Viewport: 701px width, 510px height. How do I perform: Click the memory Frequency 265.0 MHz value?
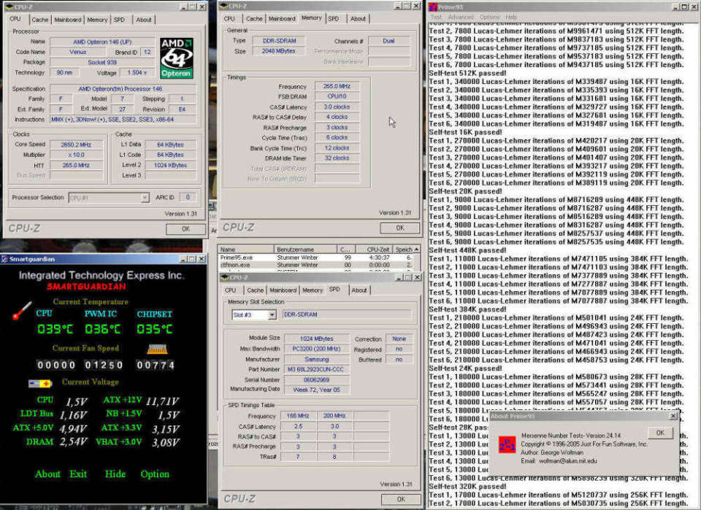click(x=337, y=86)
